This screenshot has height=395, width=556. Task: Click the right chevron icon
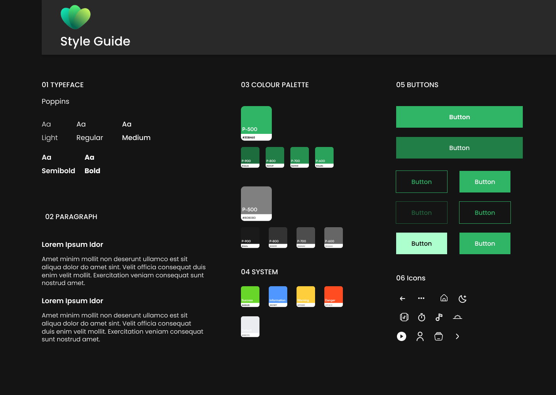[x=457, y=336]
